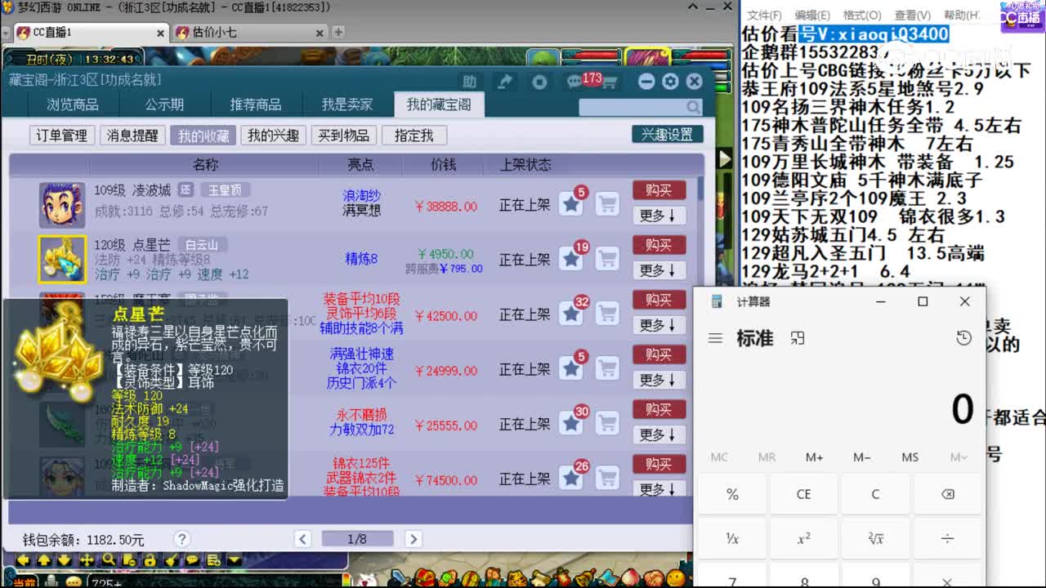Select the 凌波城 character avatar thumbnail

(x=62, y=205)
